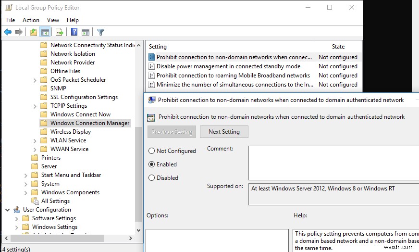The width and height of the screenshot is (419, 252).
Task: Click the State column header
Action: pos(338,47)
